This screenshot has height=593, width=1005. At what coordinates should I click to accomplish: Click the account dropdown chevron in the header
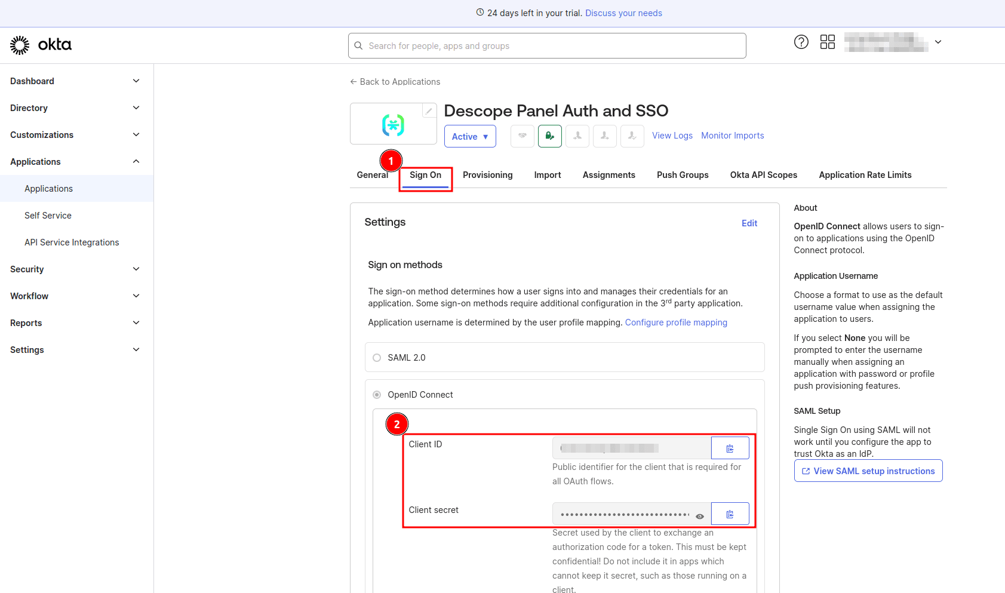click(938, 42)
